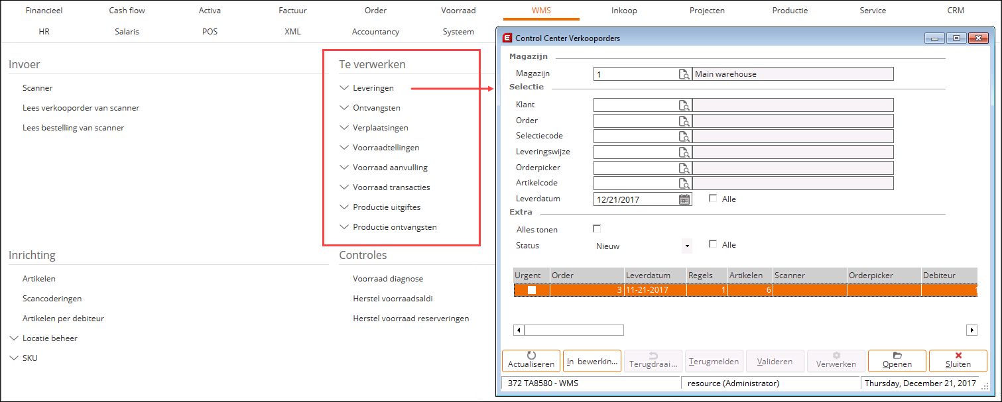
Task: Click the Order field lookup icon
Action: pos(684,121)
